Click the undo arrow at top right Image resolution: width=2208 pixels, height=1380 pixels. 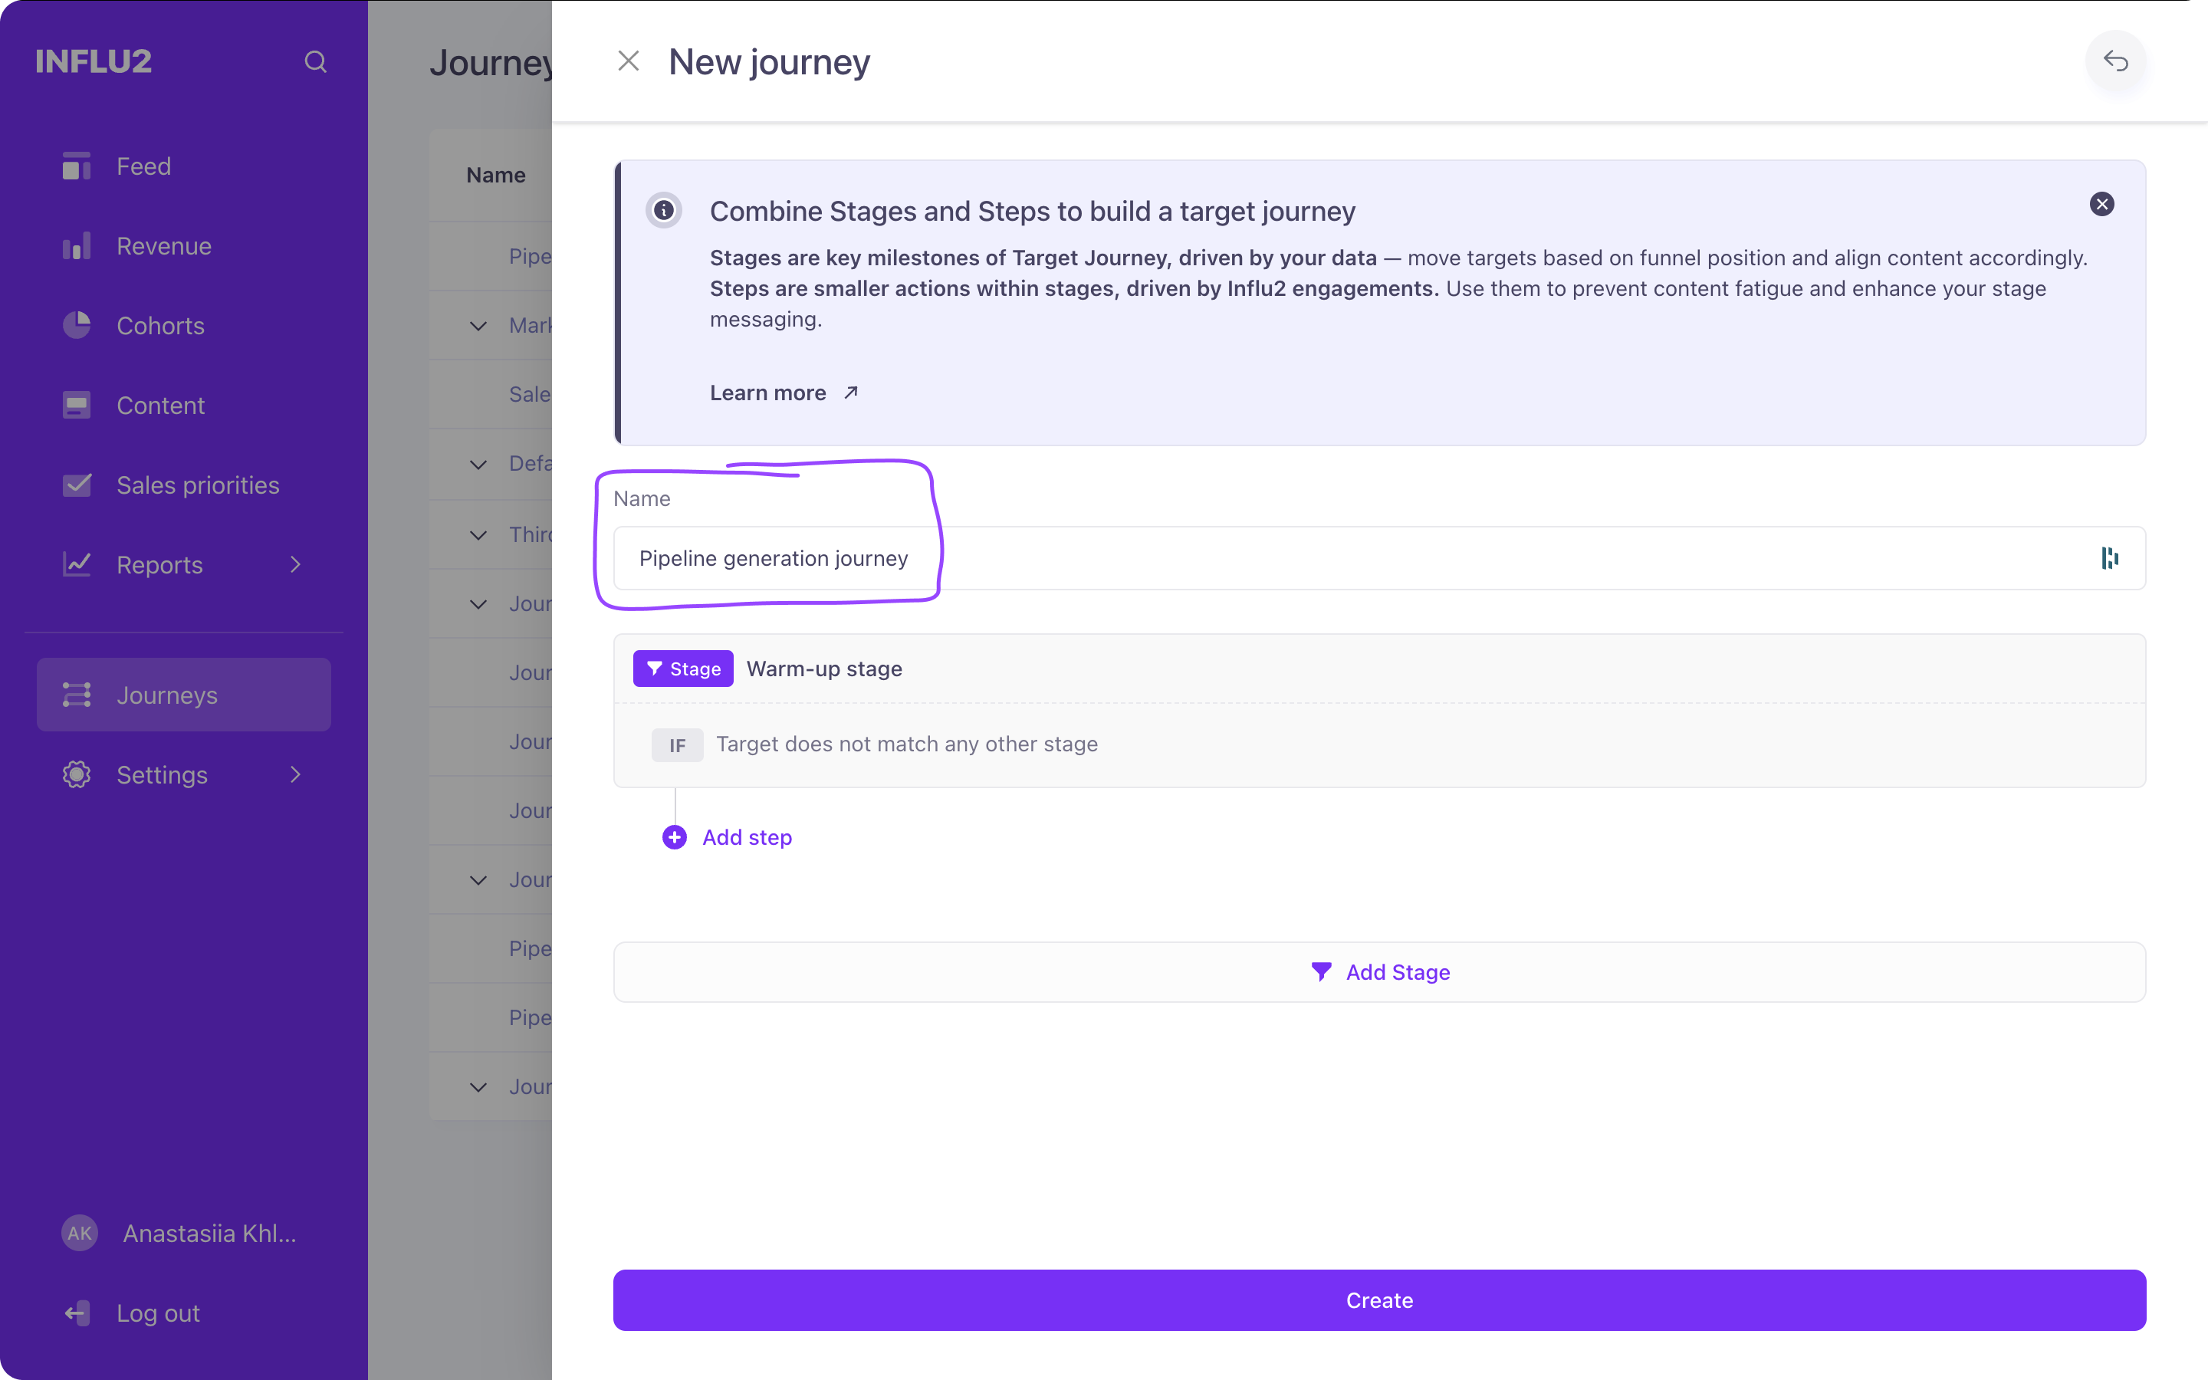2116,61
